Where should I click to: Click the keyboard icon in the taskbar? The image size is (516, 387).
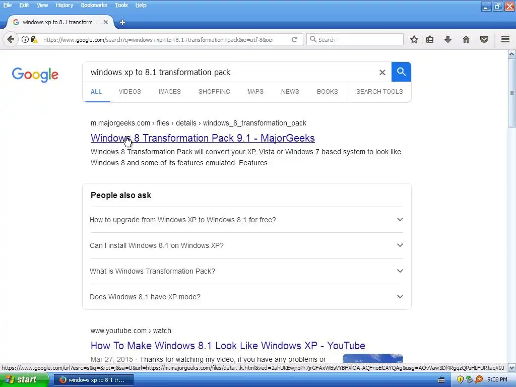[441, 380]
